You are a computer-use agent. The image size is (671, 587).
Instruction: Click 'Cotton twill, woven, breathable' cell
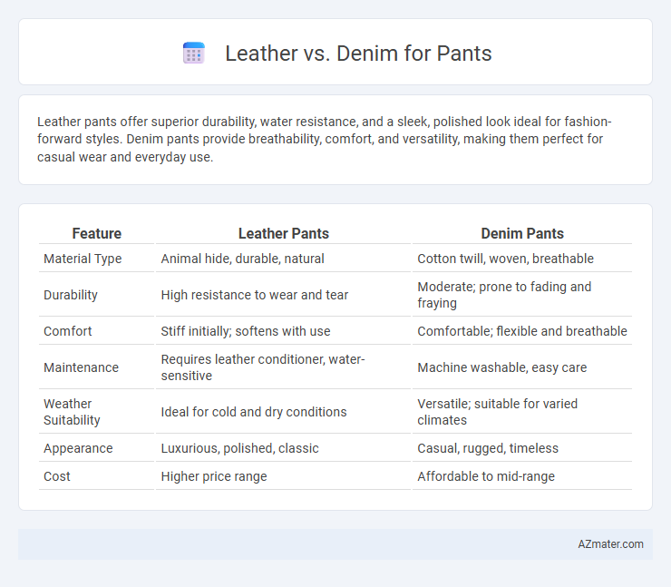pos(505,259)
